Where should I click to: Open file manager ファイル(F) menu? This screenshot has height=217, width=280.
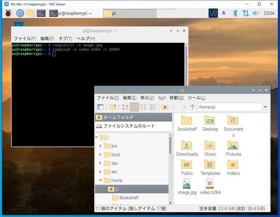108,98
